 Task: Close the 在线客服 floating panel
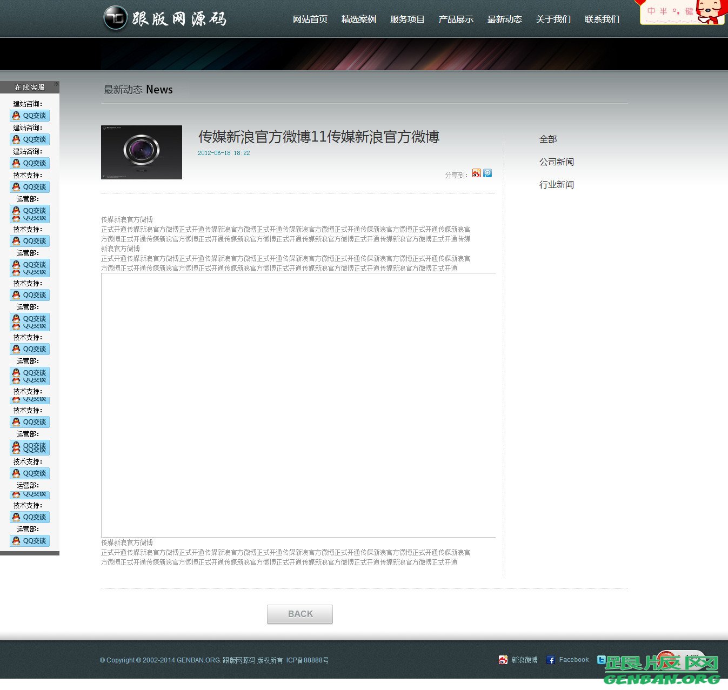[56, 84]
